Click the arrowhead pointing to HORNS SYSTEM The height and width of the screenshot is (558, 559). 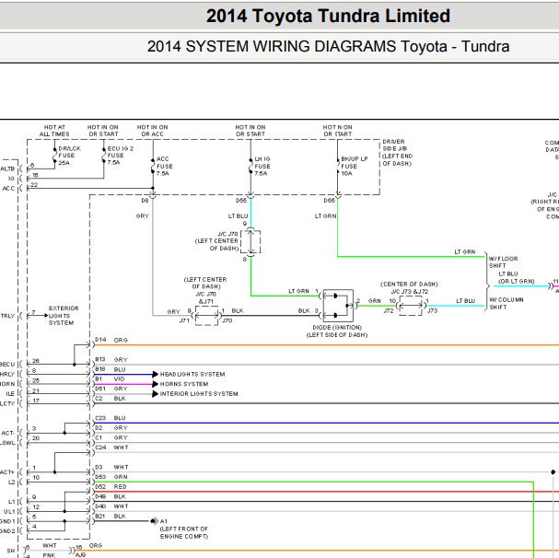point(155,384)
